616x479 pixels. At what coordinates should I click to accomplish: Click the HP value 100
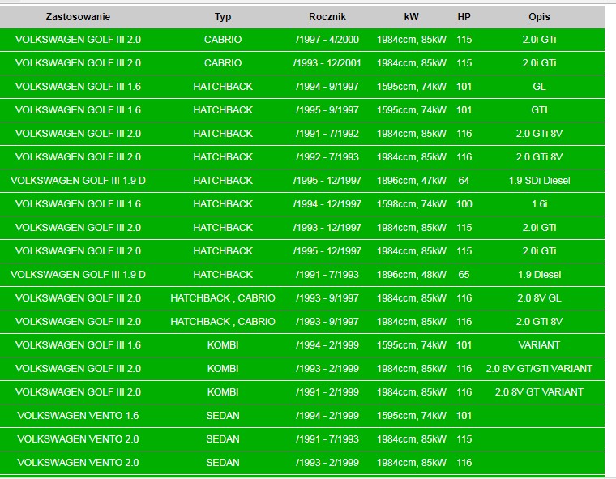(464, 204)
